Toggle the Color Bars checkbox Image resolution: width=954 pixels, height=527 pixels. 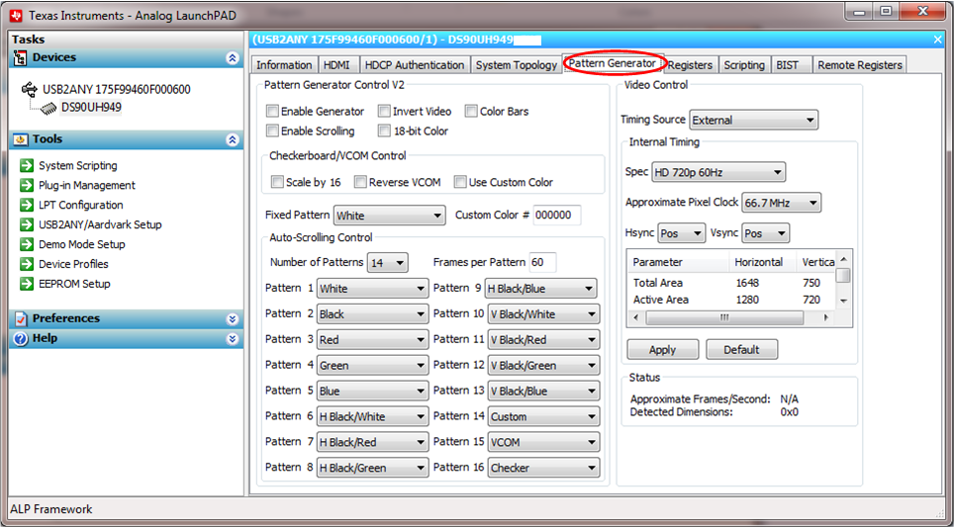(x=472, y=112)
